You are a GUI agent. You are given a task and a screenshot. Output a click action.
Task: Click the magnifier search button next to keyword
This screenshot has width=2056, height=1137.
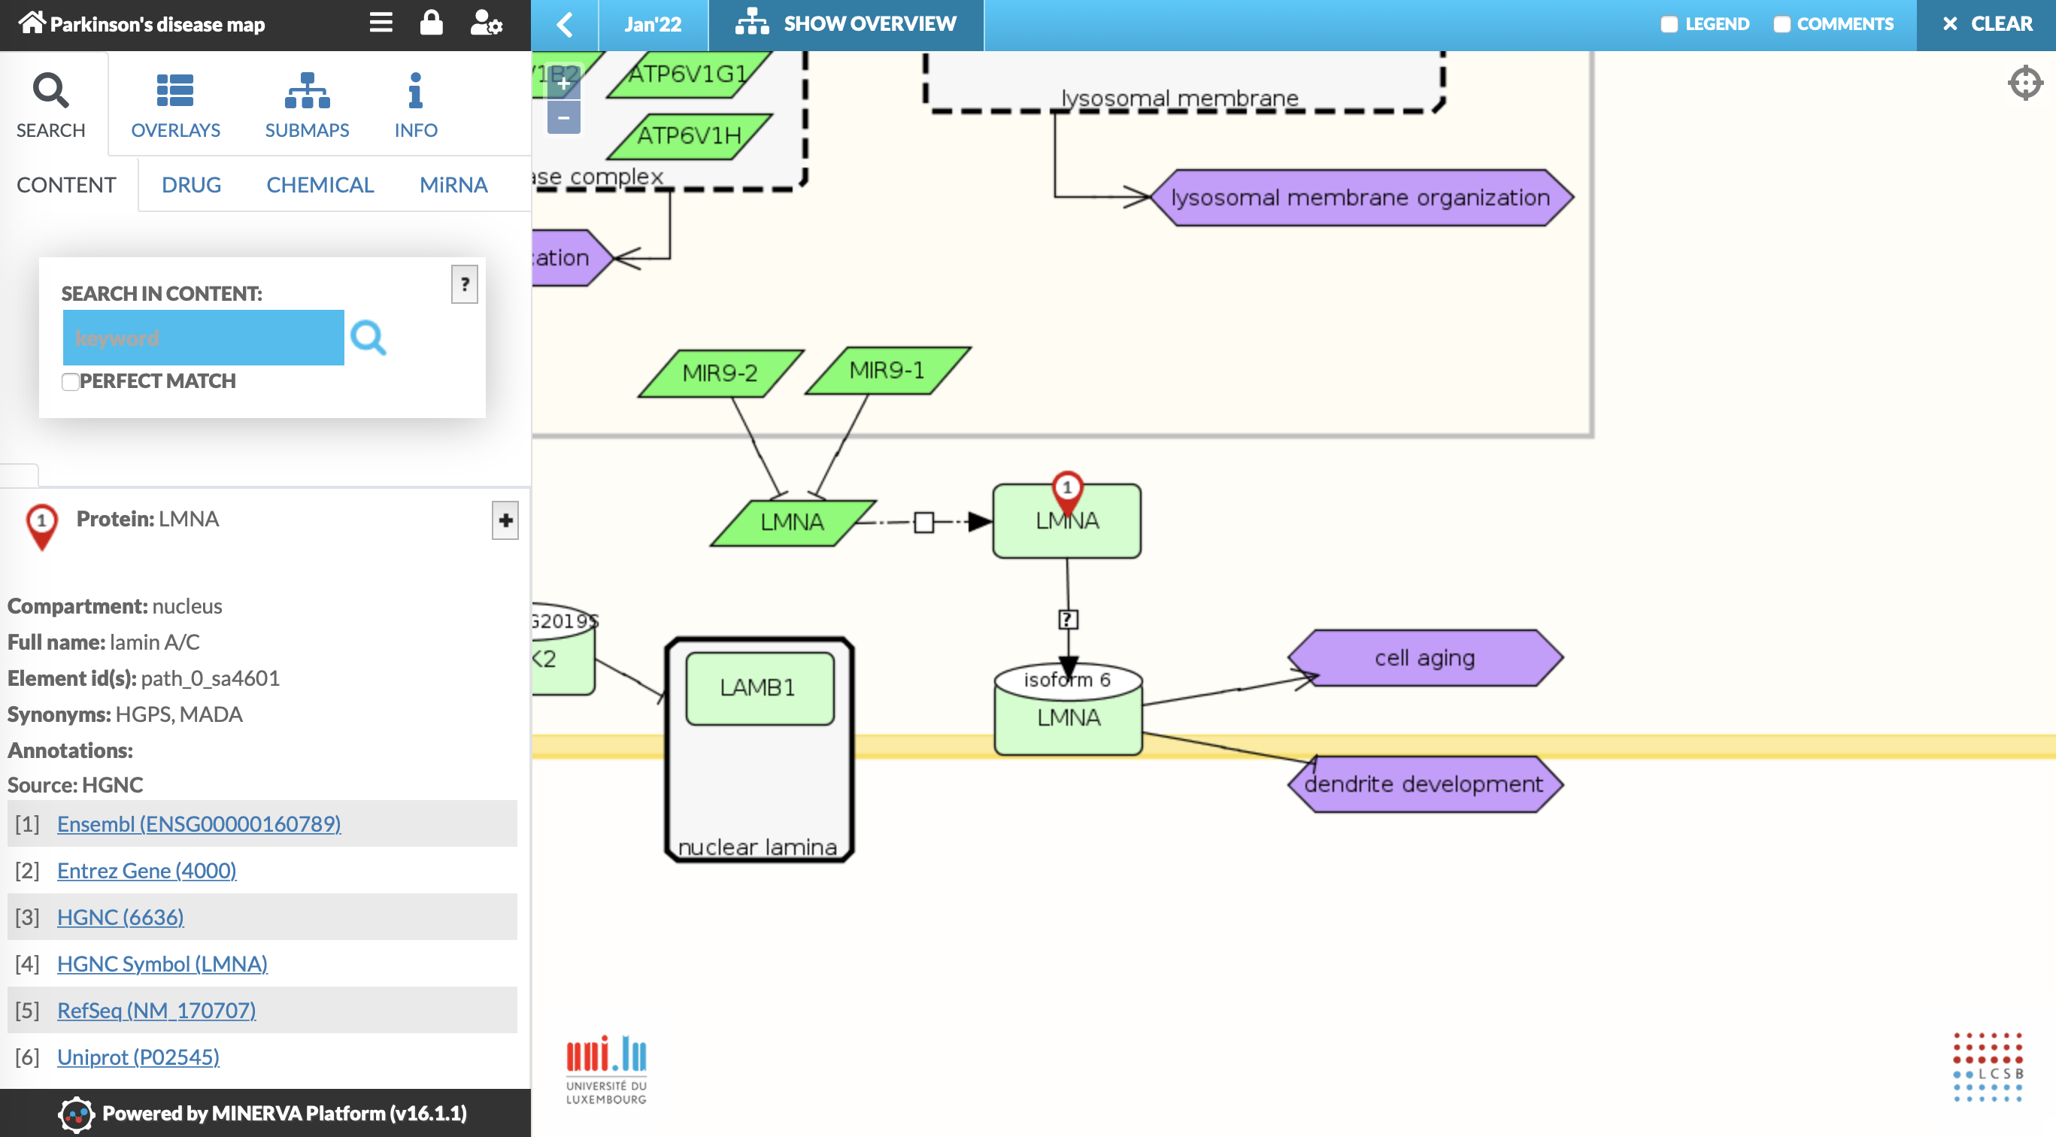point(368,338)
